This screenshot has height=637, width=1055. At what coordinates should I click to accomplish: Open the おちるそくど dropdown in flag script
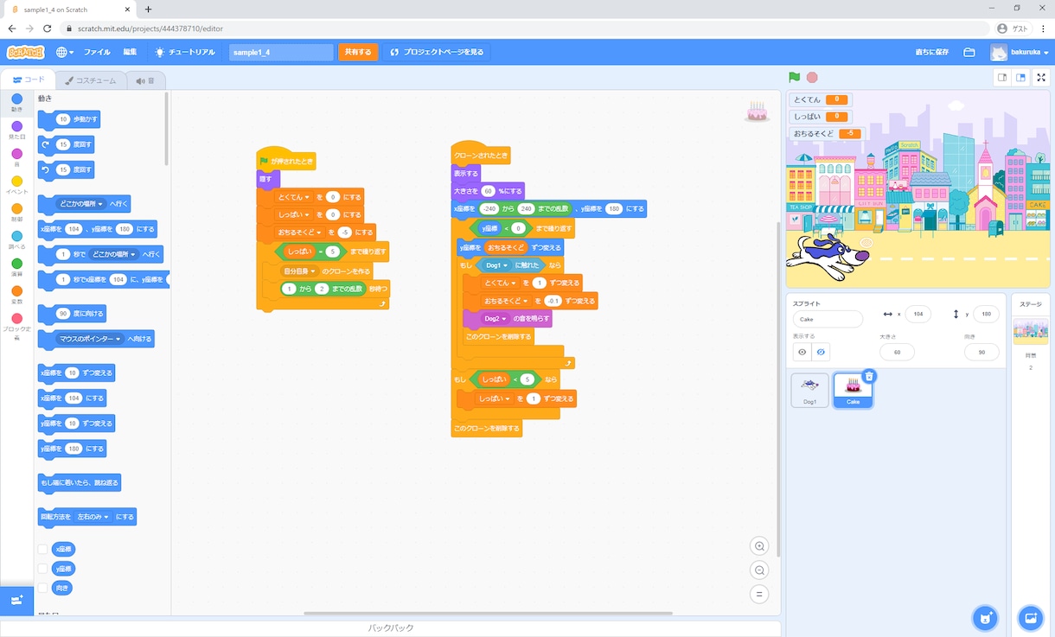[301, 233]
